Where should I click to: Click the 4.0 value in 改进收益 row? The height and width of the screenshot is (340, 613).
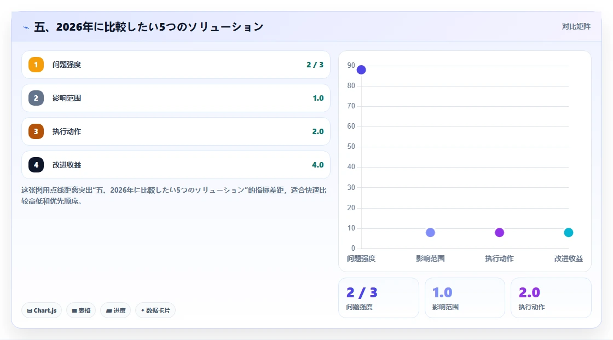tap(318, 165)
